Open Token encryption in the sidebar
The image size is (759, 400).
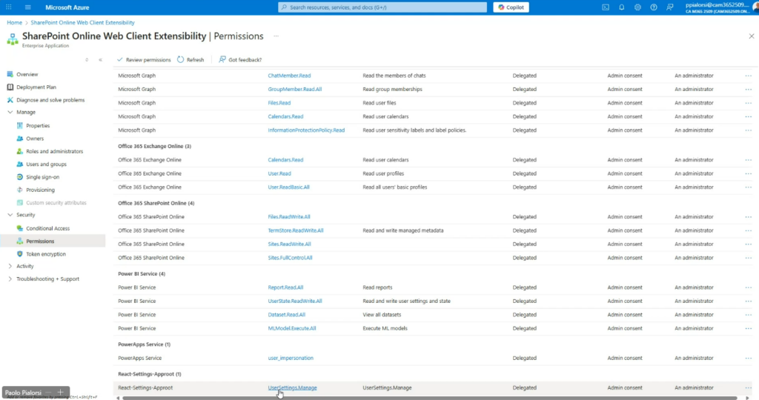point(45,254)
